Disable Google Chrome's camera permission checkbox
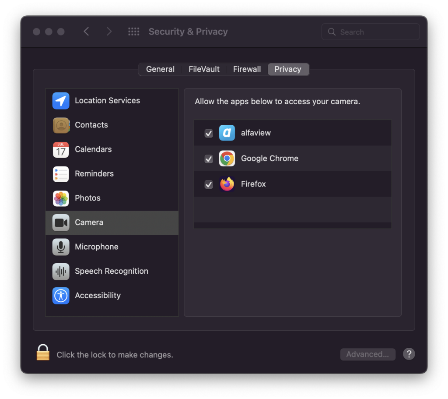This screenshot has height=399, width=448. (x=208, y=159)
